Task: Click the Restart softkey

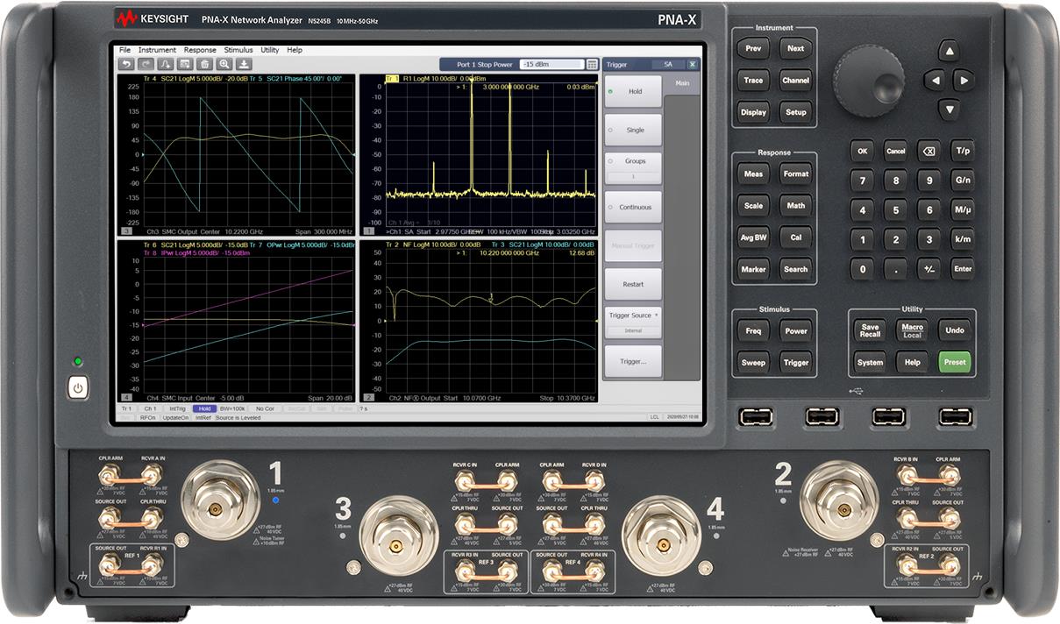Action: pyautogui.click(x=632, y=284)
